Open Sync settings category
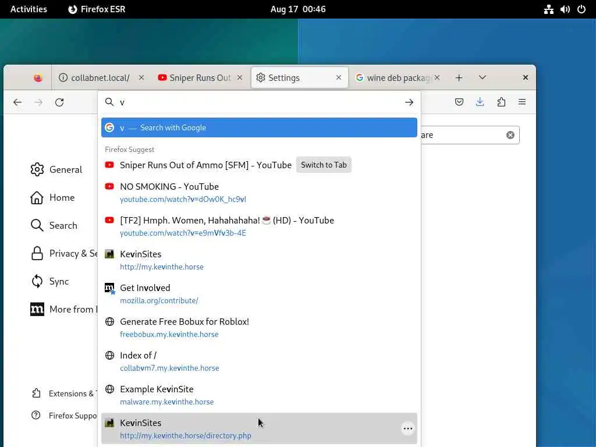The image size is (596, 447). click(x=50, y=281)
